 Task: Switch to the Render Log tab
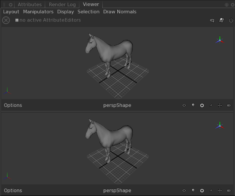[x=62, y=5]
